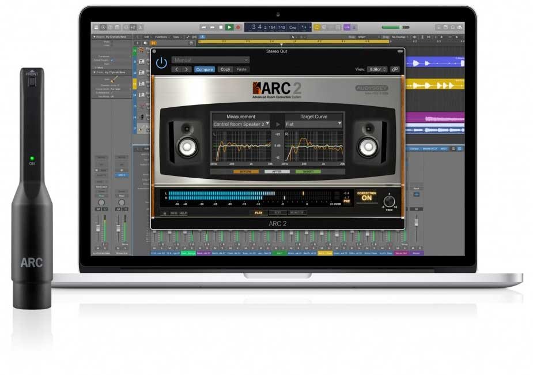The width and height of the screenshot is (533, 375).
Task: Open the Library icon in Logic toolbar
Action: tap(97, 27)
